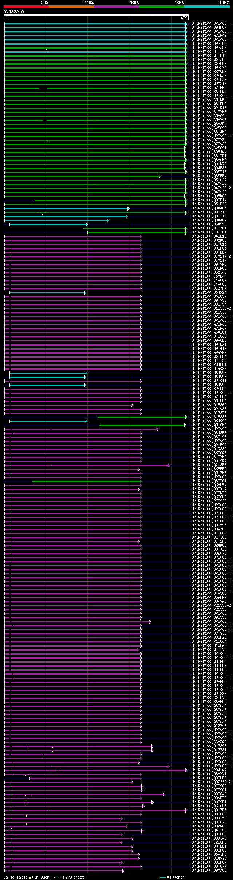The width and height of the screenshot is (233, 880).
Task: Select the AV532210 query name
Action: coord(14,12)
